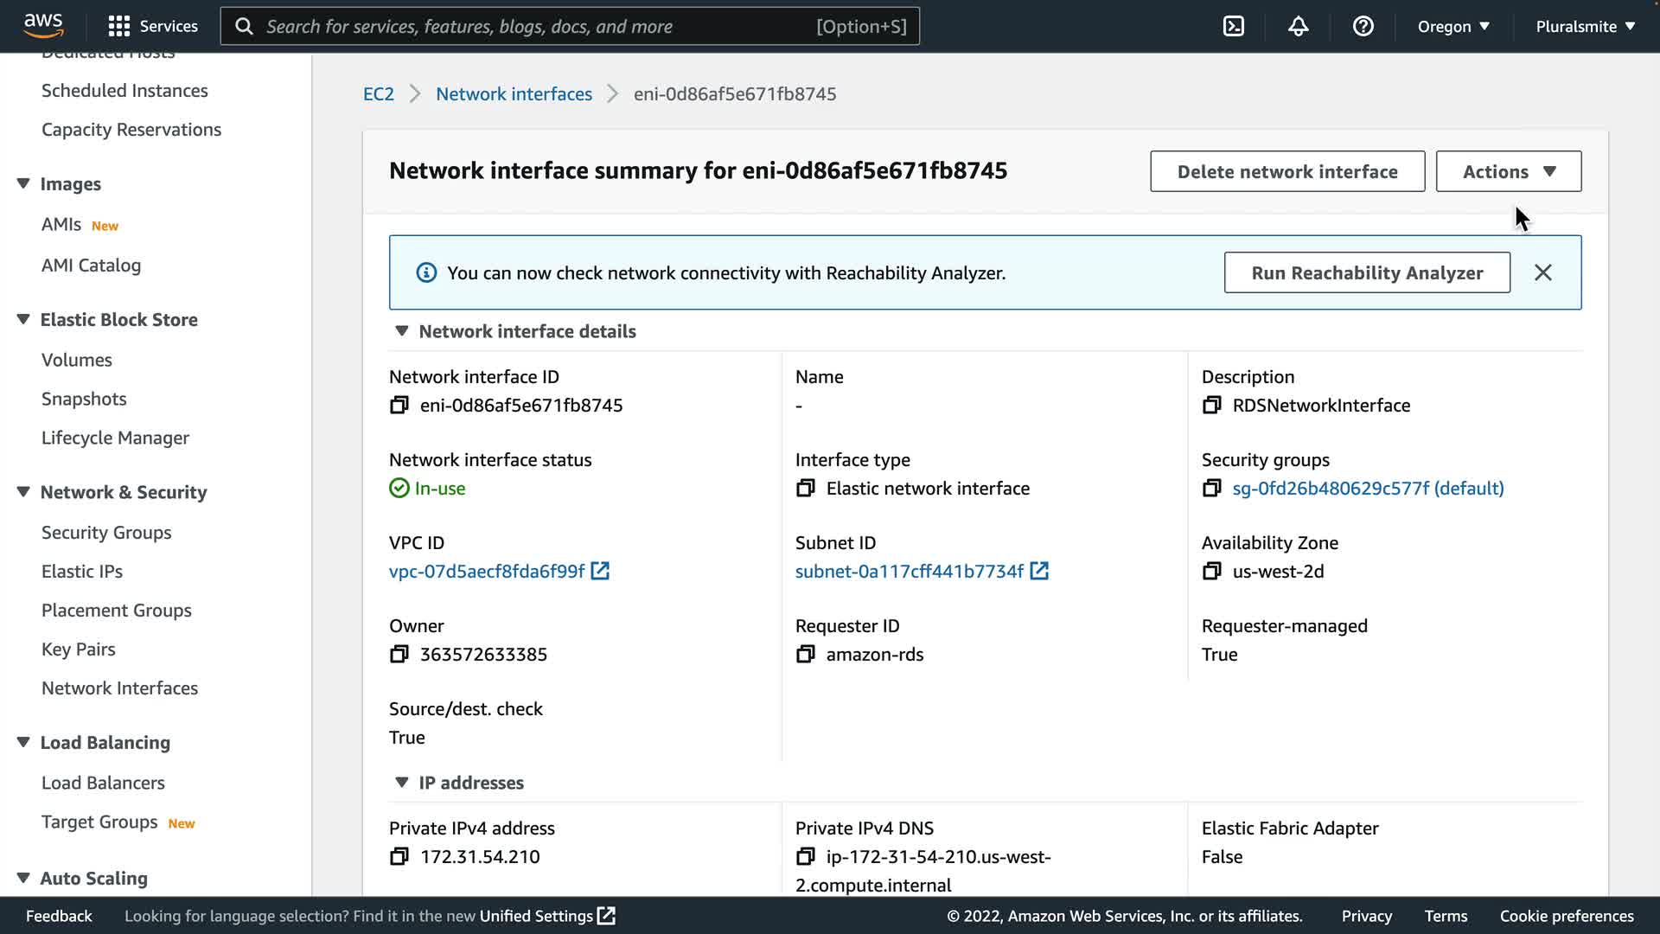Image resolution: width=1660 pixels, height=934 pixels.
Task: Open the Actions dropdown
Action: point(1508,171)
